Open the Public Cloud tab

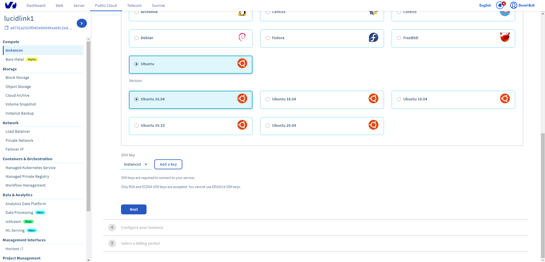click(x=106, y=5)
